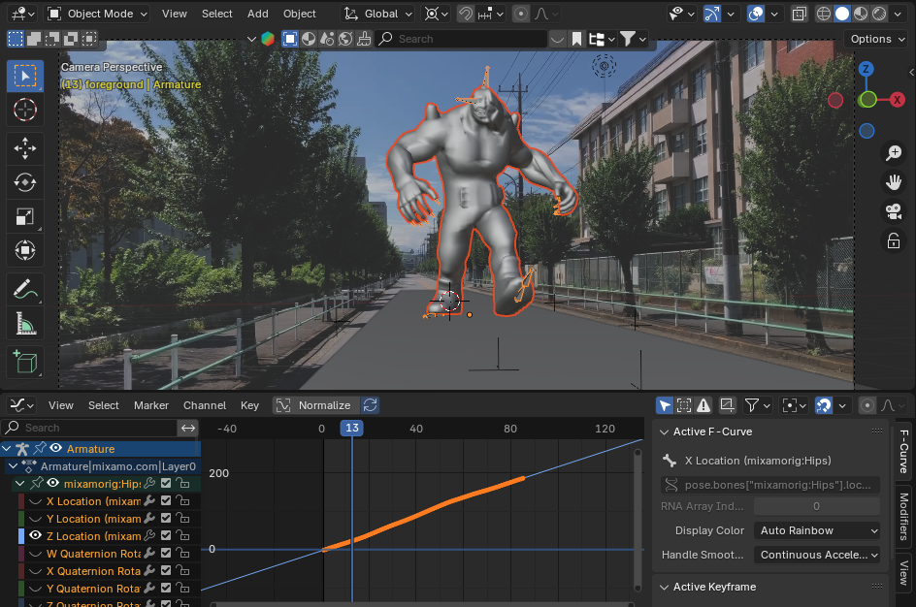Click the zoom magnifier viewport icon
The height and width of the screenshot is (607, 916).
(893, 153)
